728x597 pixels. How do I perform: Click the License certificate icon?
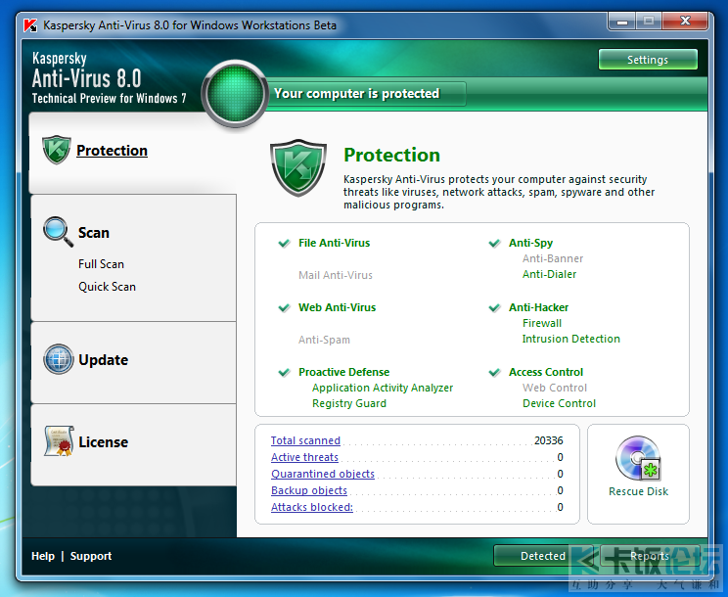(59, 441)
